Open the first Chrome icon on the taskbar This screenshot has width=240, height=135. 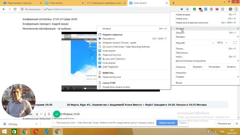coord(25,132)
